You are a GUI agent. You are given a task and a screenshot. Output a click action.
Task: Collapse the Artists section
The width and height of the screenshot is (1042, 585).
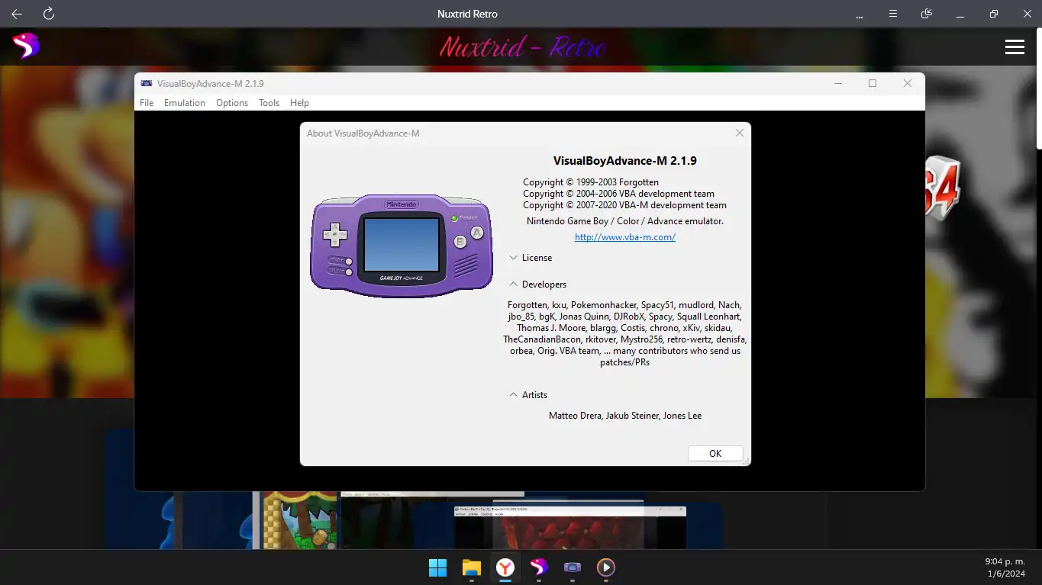(528, 395)
